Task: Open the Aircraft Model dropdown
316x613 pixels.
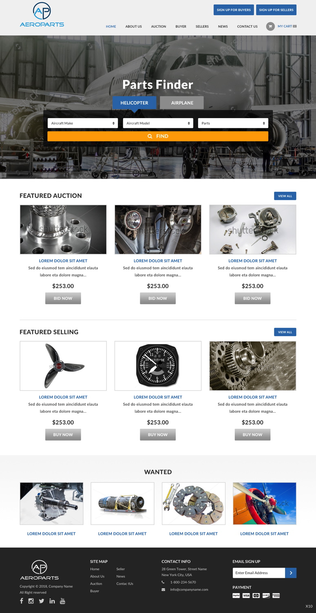Action: (x=158, y=123)
